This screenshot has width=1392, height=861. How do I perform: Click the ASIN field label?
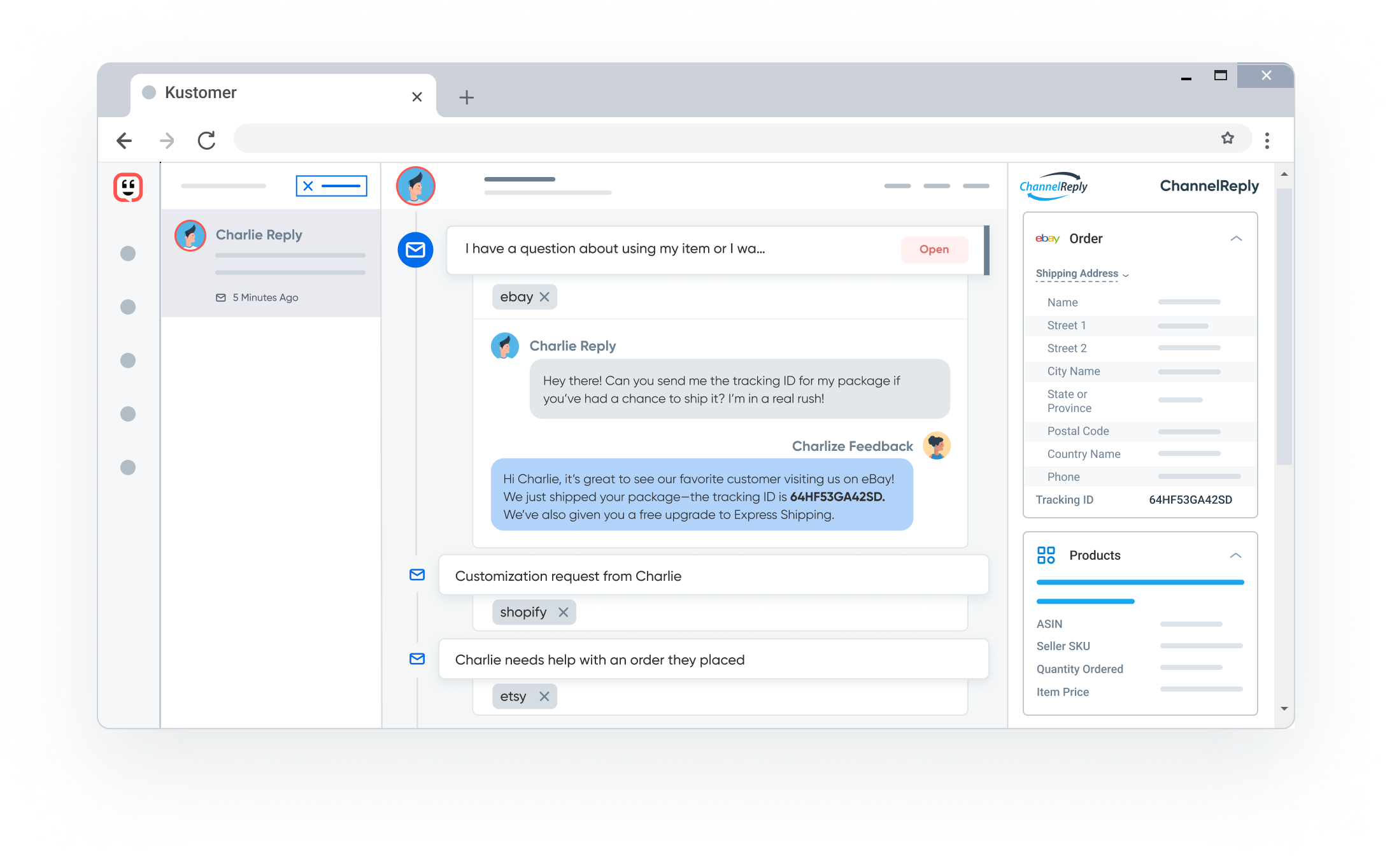click(x=1049, y=624)
